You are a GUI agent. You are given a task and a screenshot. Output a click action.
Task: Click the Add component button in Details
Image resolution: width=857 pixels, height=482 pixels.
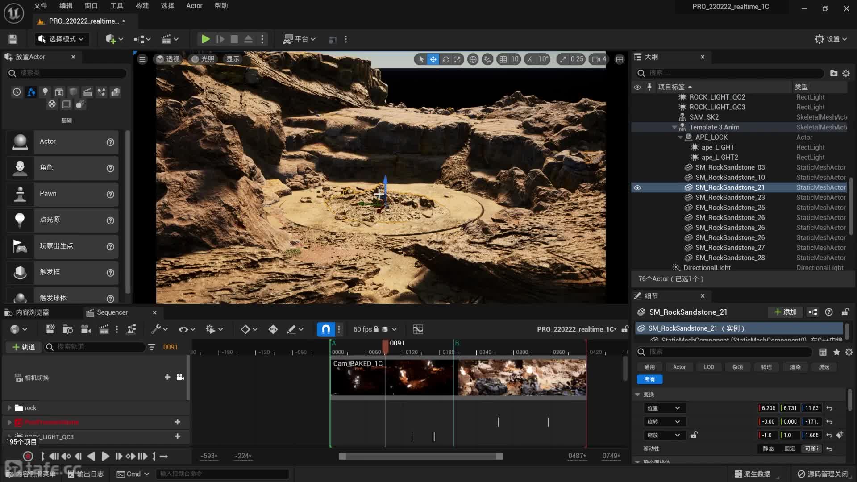click(x=786, y=312)
